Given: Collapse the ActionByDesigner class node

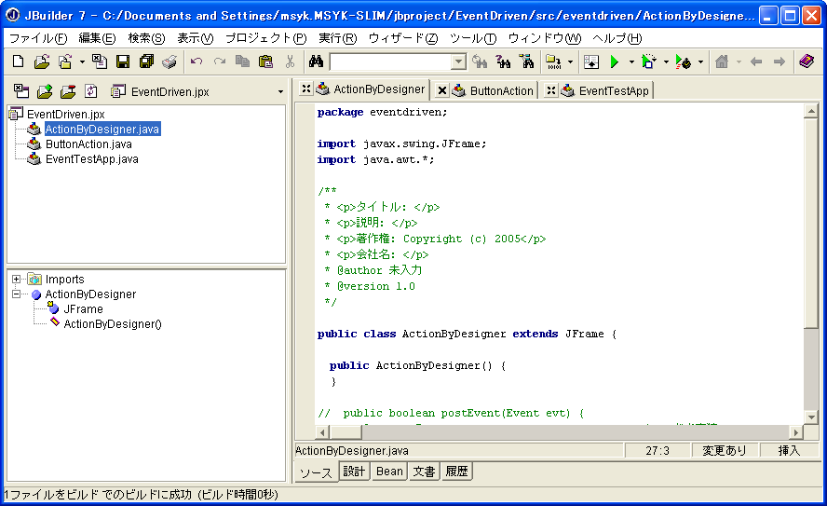Looking at the screenshot, I should coord(17,294).
